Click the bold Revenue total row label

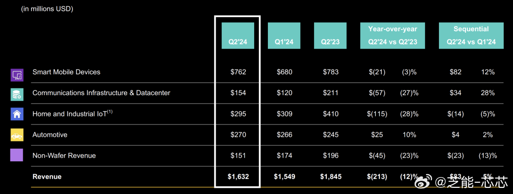(x=47, y=176)
